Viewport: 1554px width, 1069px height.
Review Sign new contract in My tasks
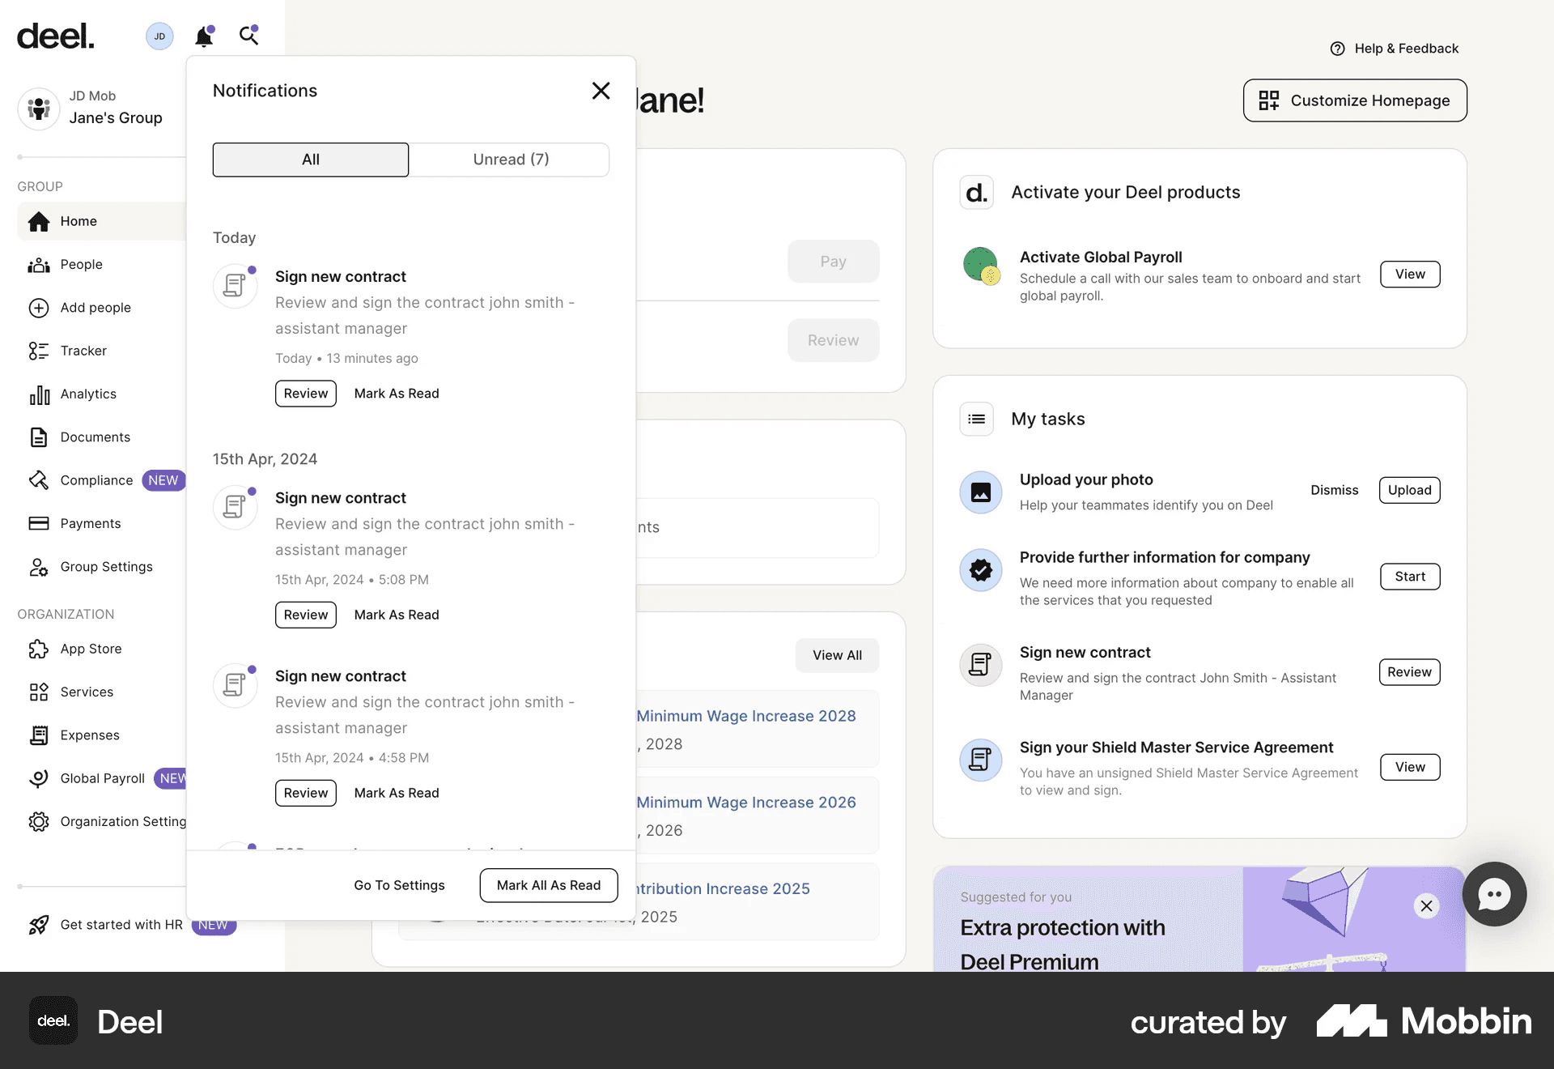(x=1410, y=672)
